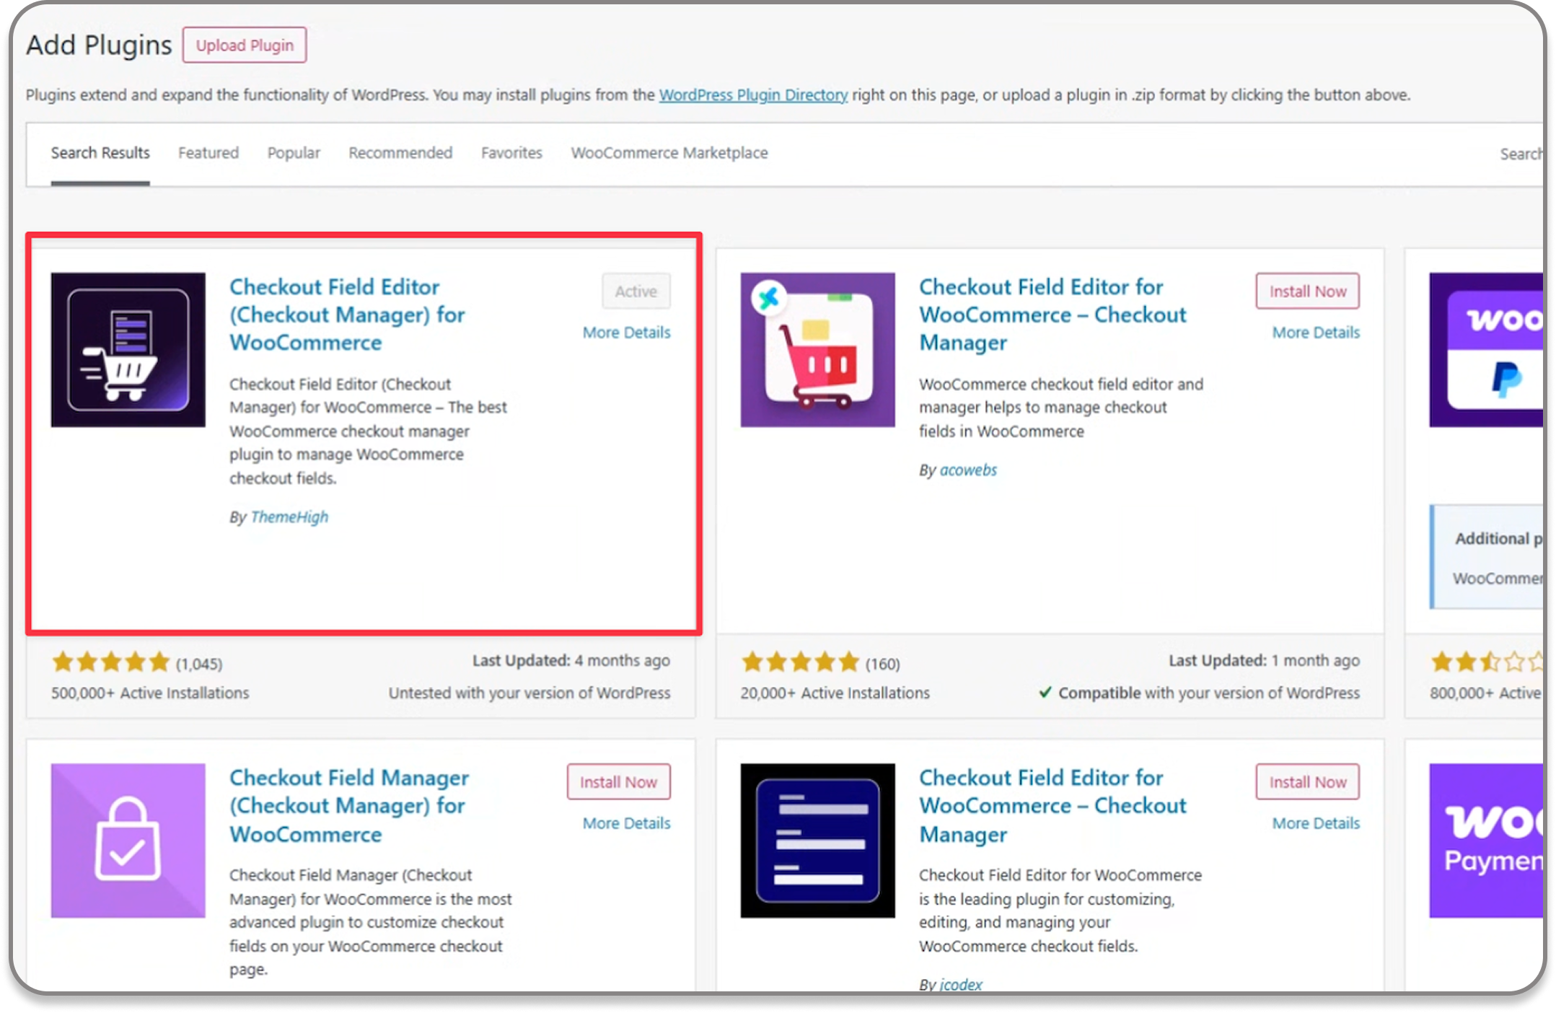
Task: Open the jcodex Checkout Field Editor plugin title
Action: [x=1052, y=806]
